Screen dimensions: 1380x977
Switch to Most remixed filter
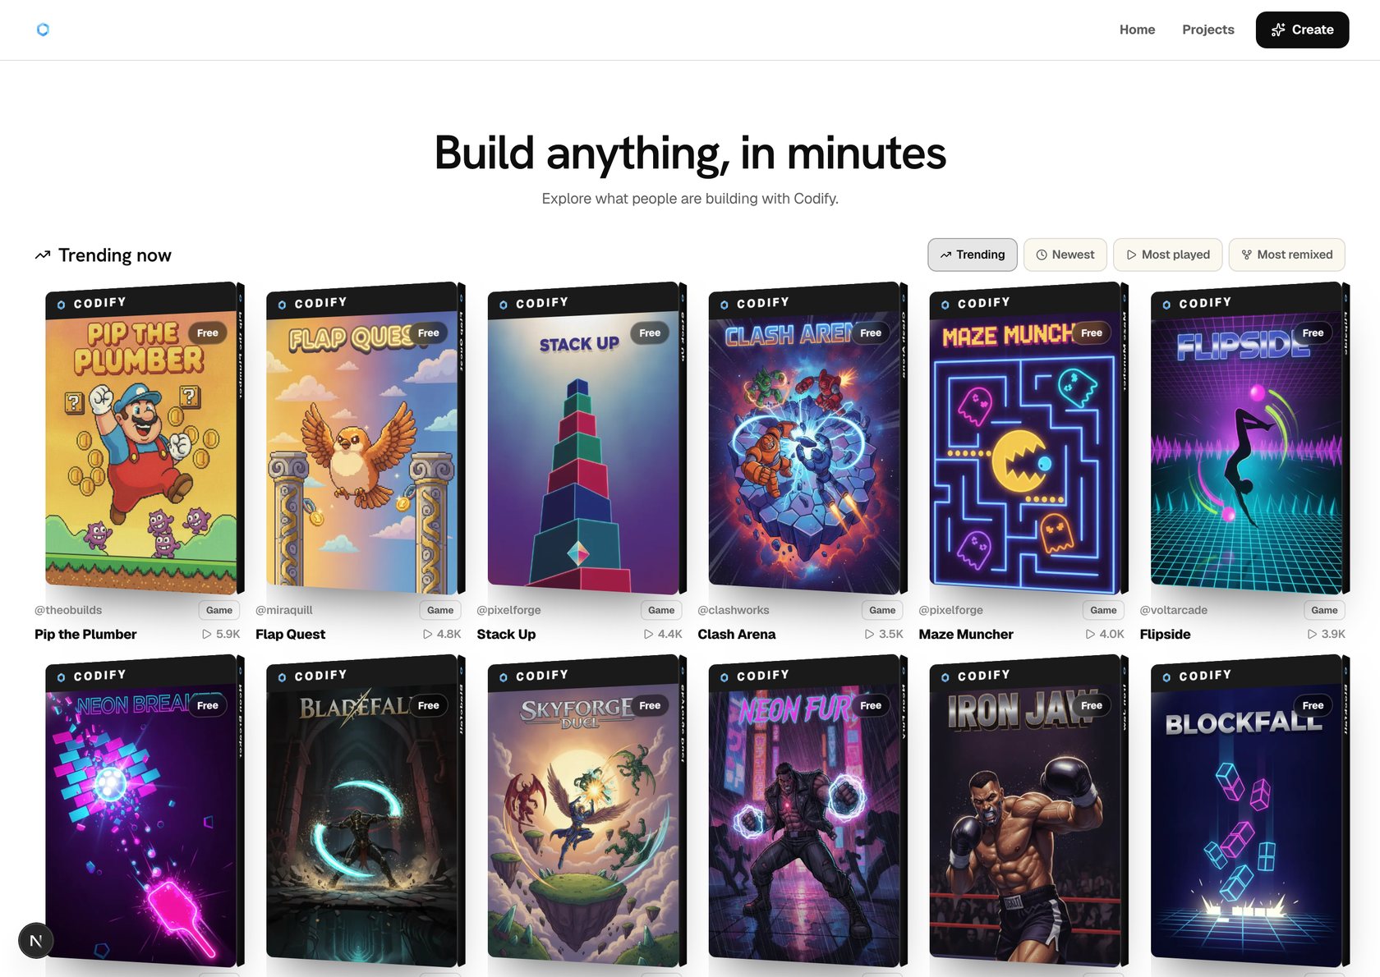click(1286, 255)
